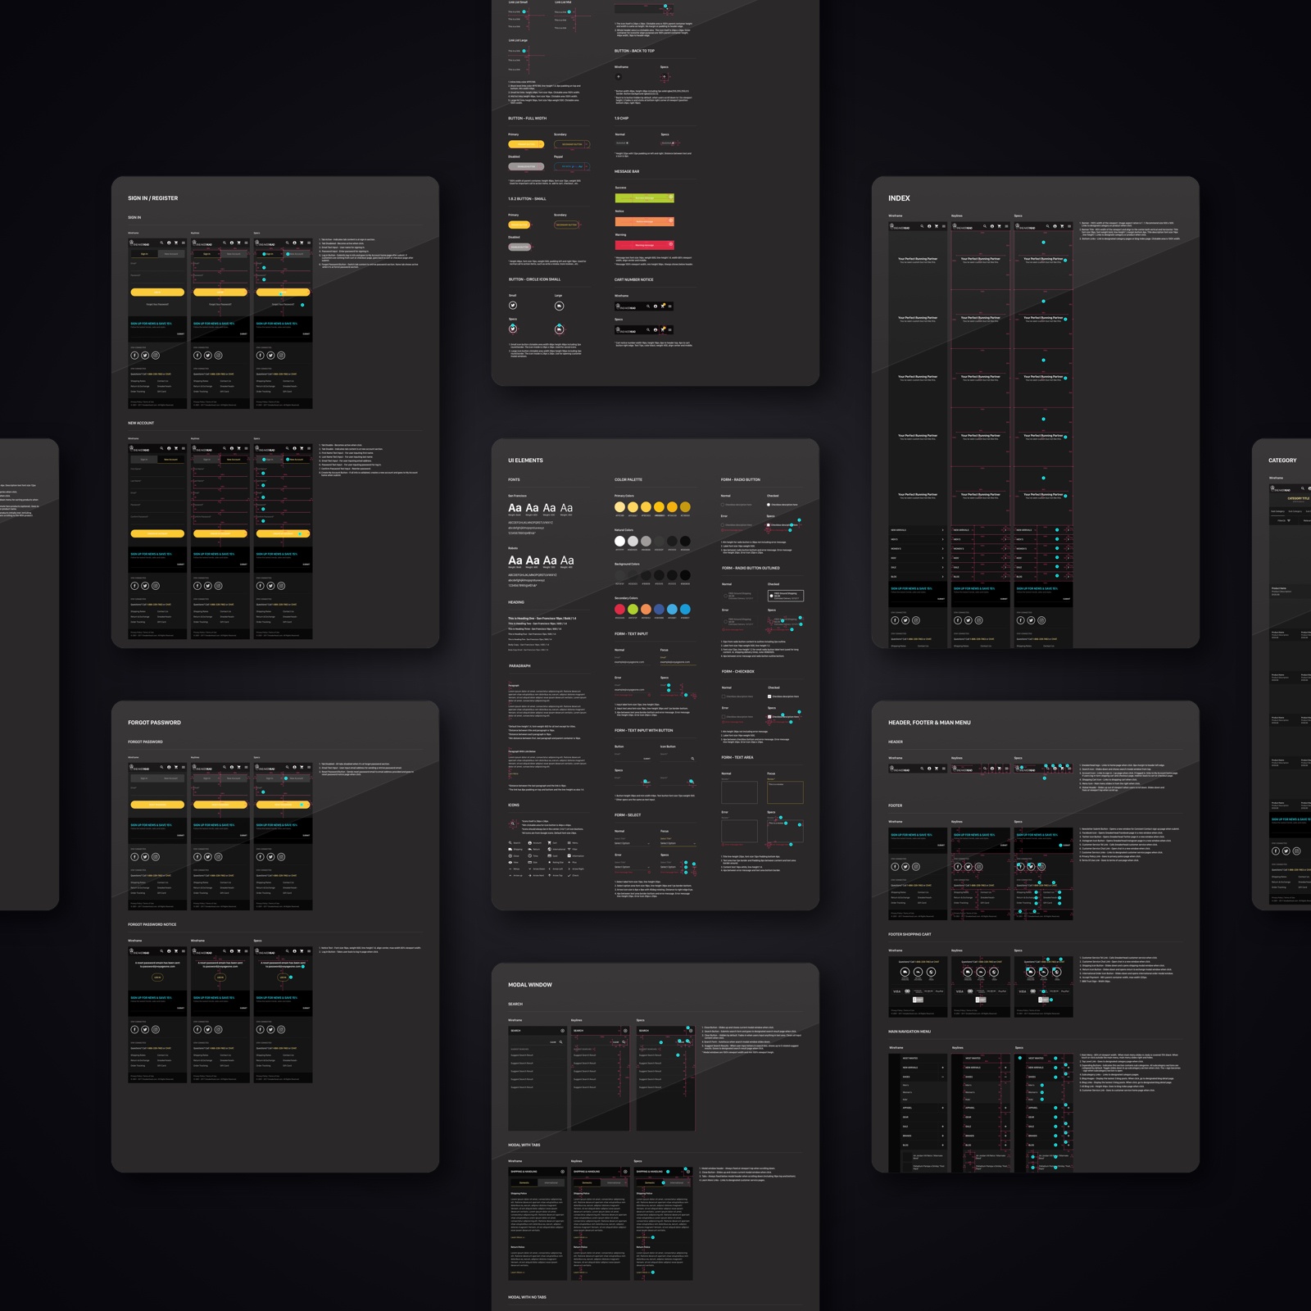Viewport: 1311px width, 1311px height.
Task: Click Secondary full width button sample
Action: (572, 144)
